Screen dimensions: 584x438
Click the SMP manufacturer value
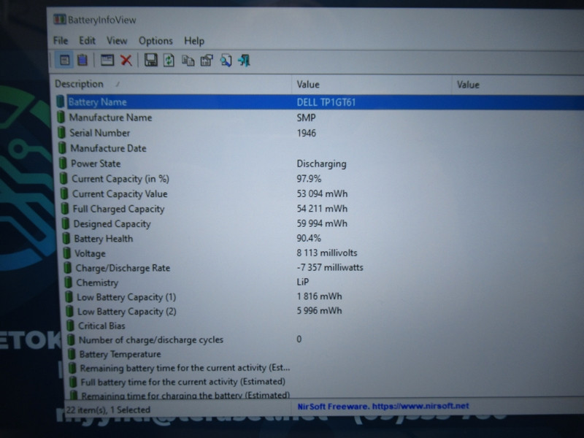click(x=306, y=118)
